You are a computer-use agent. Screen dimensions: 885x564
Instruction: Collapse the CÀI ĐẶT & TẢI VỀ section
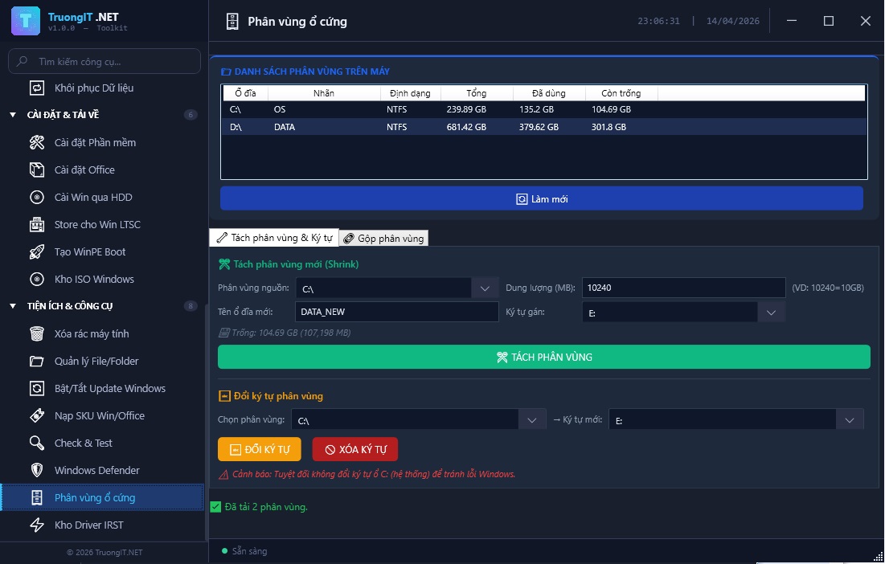click(13, 115)
